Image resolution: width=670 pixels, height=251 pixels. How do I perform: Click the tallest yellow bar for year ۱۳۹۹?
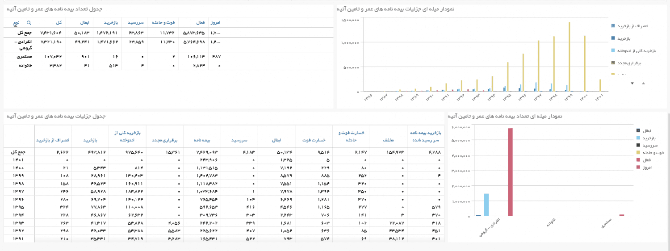(569, 57)
